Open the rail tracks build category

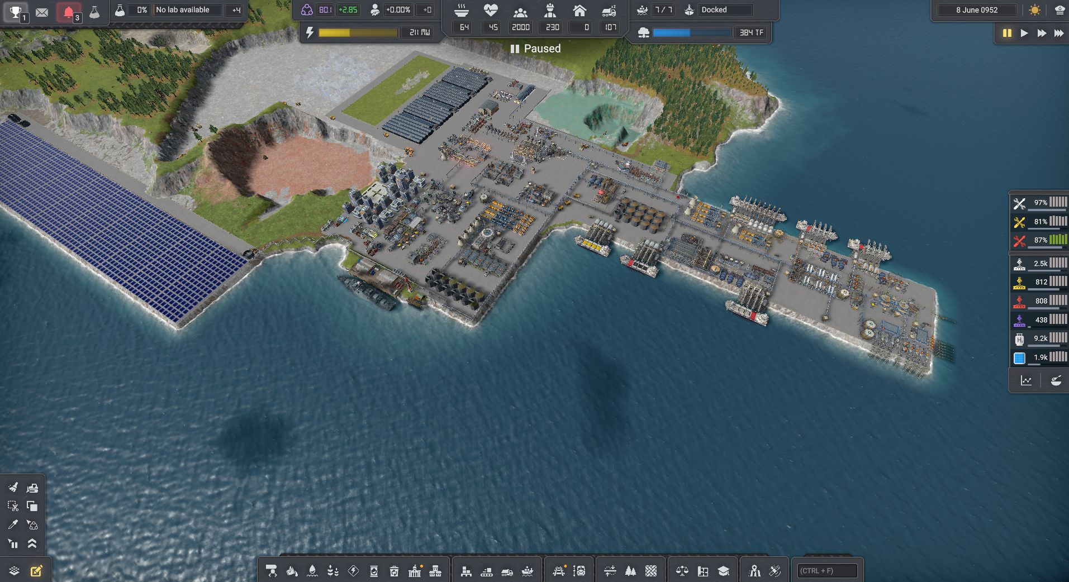coord(559,571)
